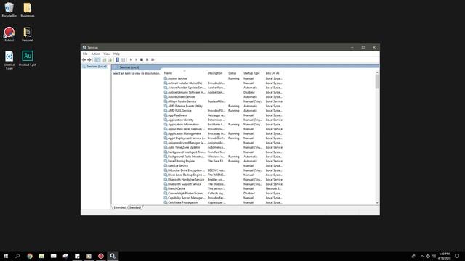Open the Action Center notification icon
Viewport: 465px width, 261px height.
tap(457, 256)
